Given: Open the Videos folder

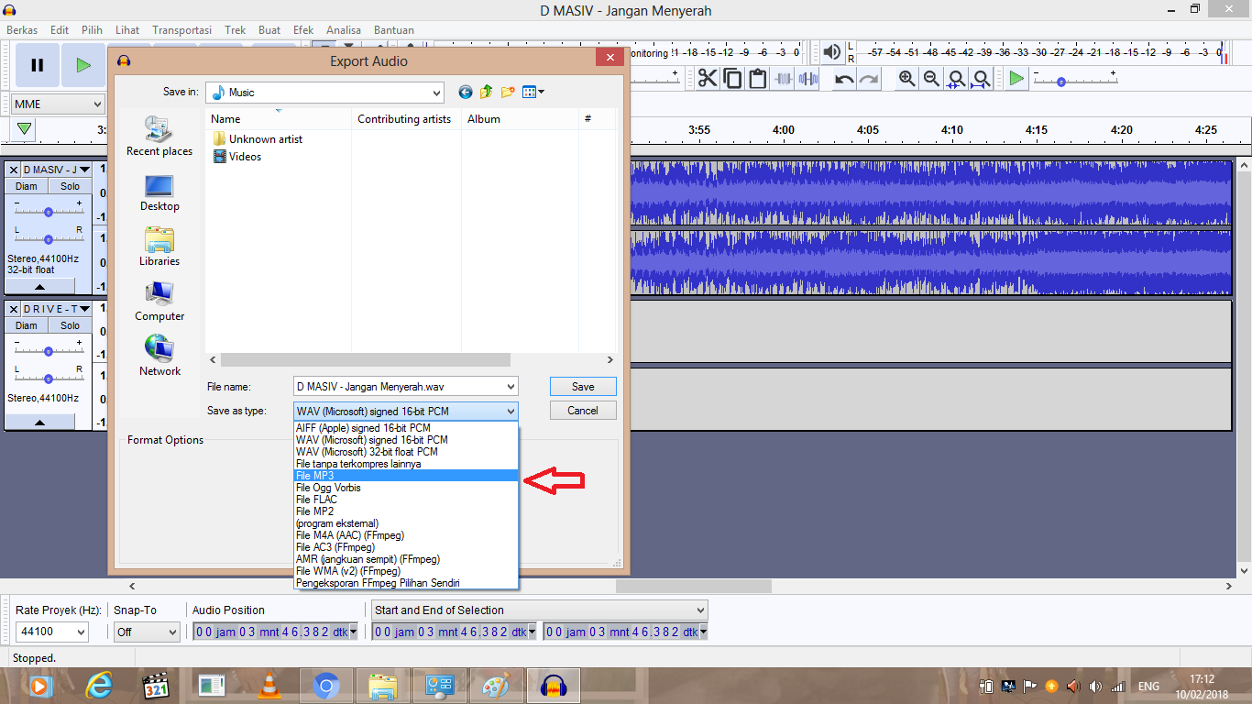Looking at the screenshot, I should point(237,157).
